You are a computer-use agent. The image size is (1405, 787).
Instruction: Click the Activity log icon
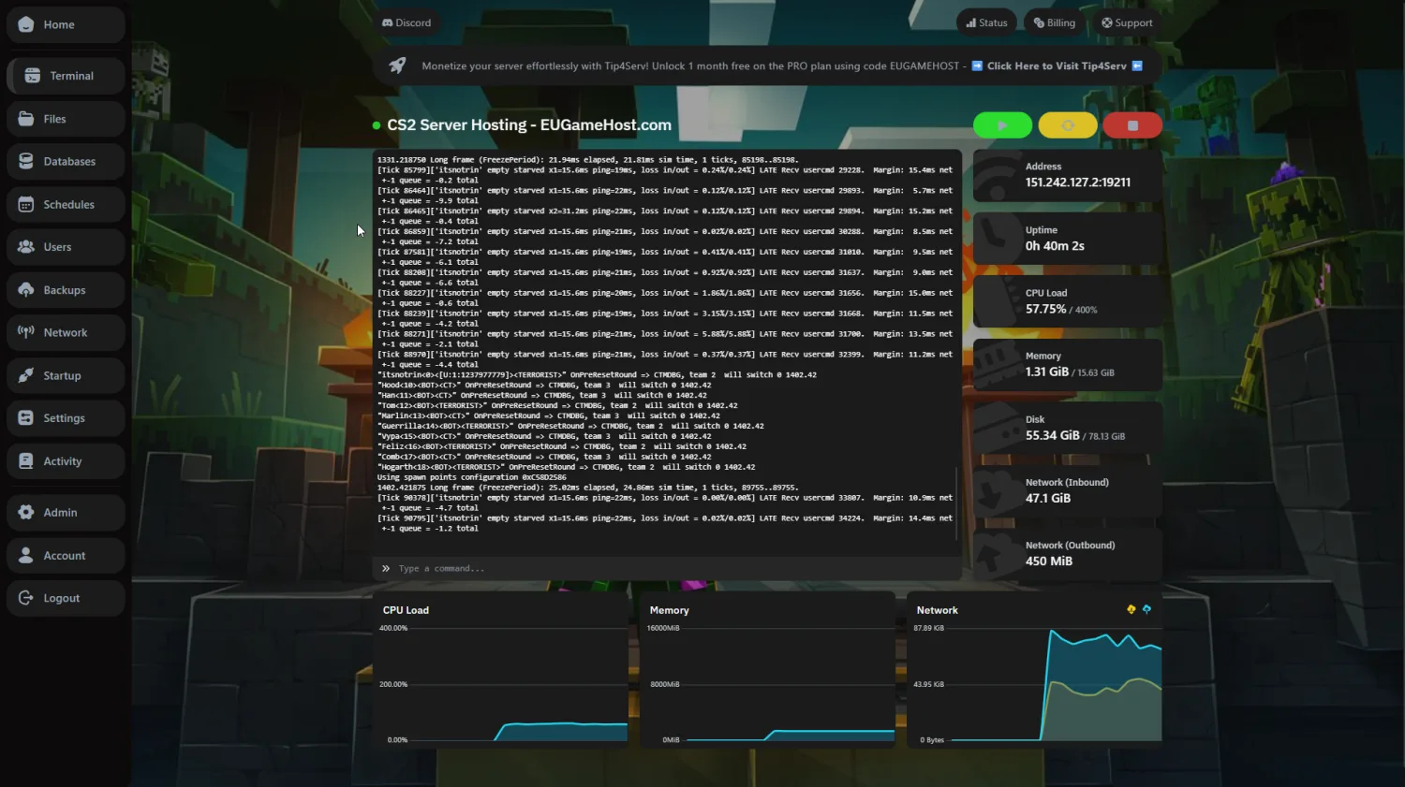26,461
